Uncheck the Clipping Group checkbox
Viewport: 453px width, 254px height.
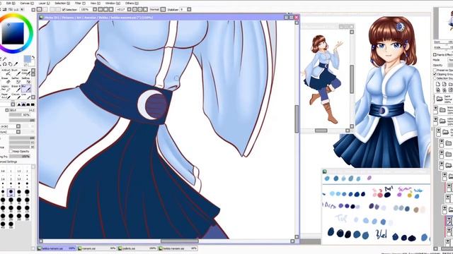(435, 74)
